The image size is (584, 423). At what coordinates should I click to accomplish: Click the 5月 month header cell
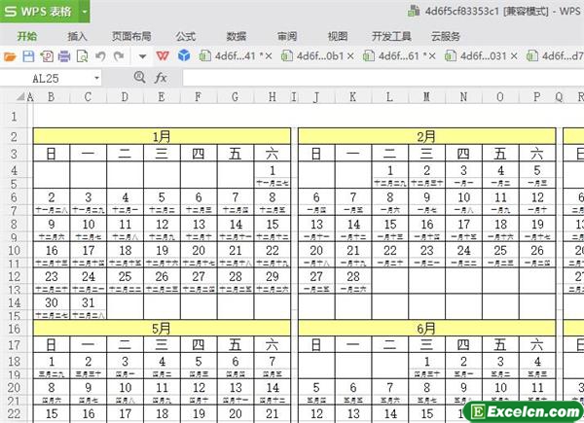pyautogui.click(x=162, y=329)
